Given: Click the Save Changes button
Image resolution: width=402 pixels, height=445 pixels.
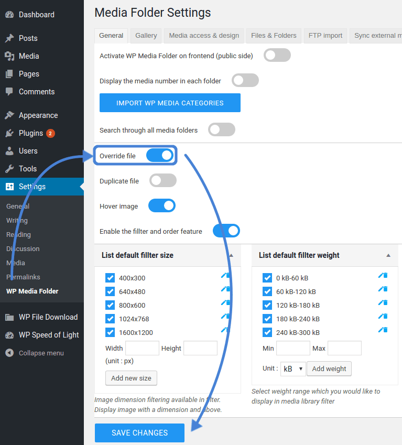Looking at the screenshot, I should (139, 433).
